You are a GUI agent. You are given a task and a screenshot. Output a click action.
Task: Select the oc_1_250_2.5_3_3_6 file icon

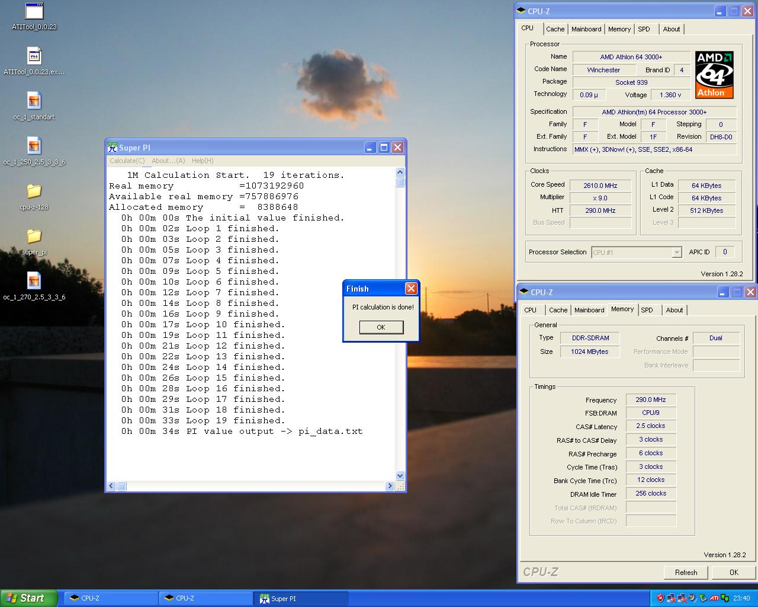[34, 146]
